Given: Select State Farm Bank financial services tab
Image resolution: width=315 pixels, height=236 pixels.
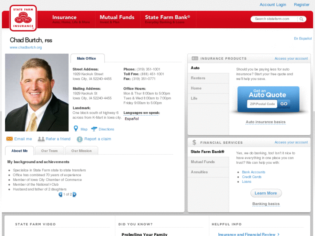Looking at the screenshot, I should 208,152.
